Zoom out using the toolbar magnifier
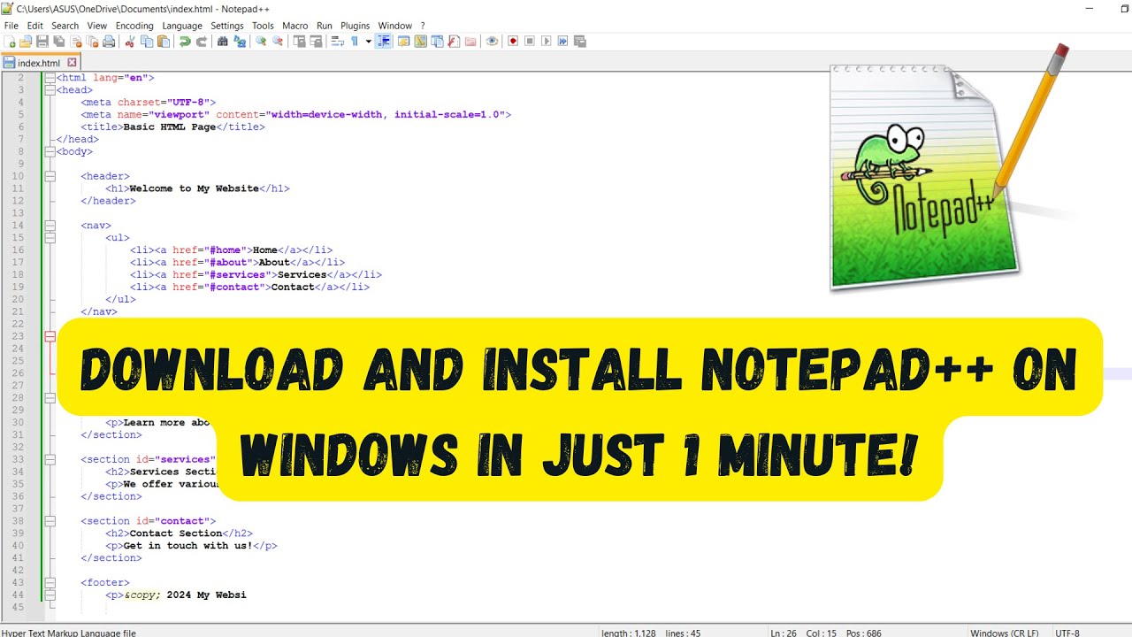Screen dimensions: 1132x637 point(278,41)
